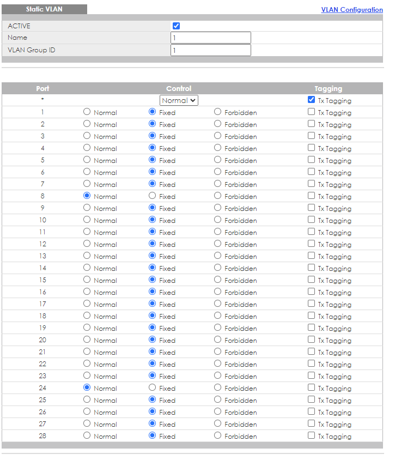The width and height of the screenshot is (395, 460).
Task: Select Fixed for port 24
Action: pyautogui.click(x=152, y=388)
